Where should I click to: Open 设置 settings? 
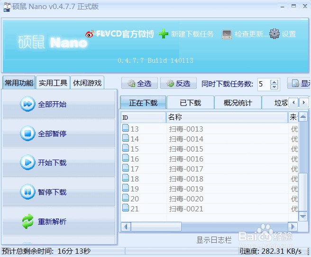[x=289, y=34]
